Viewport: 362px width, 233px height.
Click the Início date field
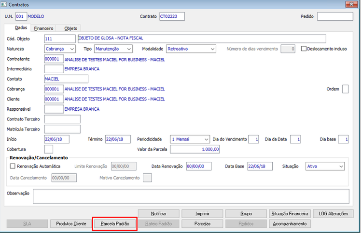click(56, 139)
